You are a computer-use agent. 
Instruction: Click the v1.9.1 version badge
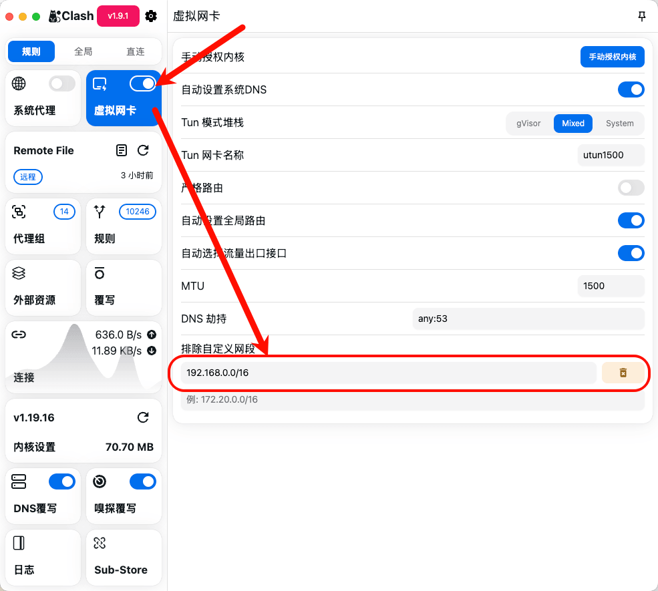point(118,16)
